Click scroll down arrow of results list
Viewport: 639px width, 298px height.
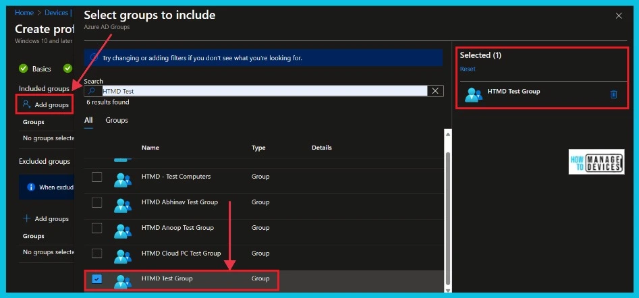coord(448,291)
